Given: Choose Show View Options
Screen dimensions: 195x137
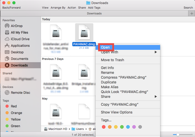Looking at the screenshot, I should pos(128,112).
